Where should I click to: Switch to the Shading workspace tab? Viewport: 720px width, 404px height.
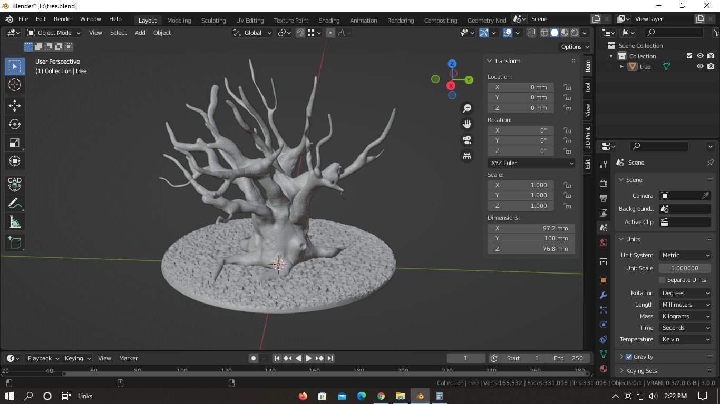tap(329, 20)
